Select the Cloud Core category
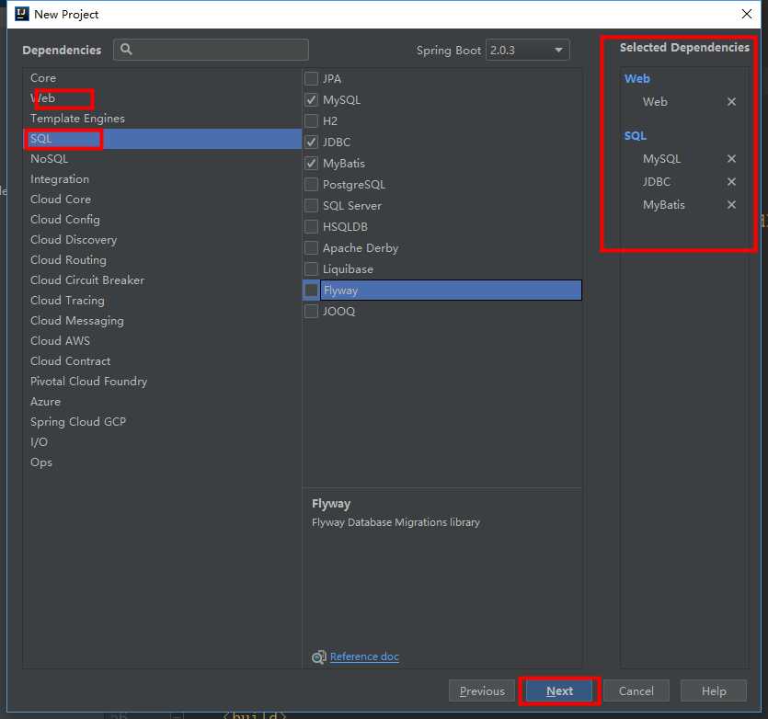The width and height of the screenshot is (768, 719). [163, 200]
